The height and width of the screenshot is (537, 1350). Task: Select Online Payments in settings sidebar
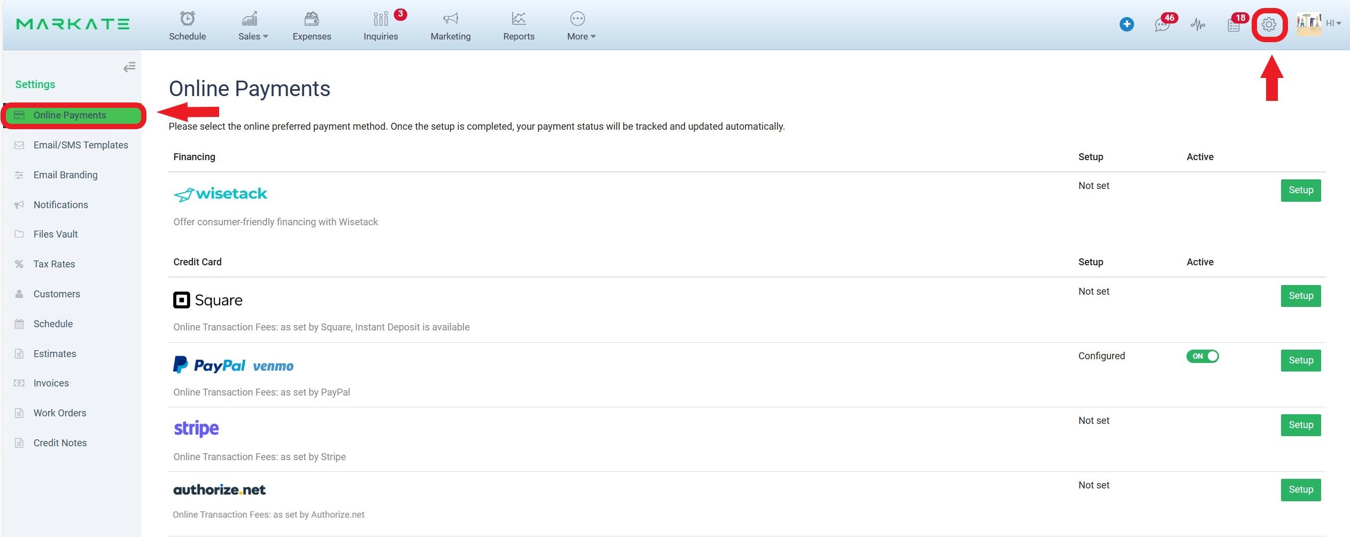tap(73, 115)
